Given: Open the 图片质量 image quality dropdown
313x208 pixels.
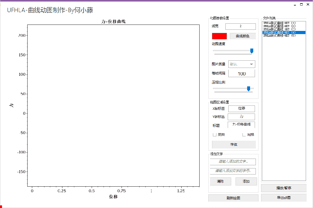Looking at the screenshot, I should point(242,64).
